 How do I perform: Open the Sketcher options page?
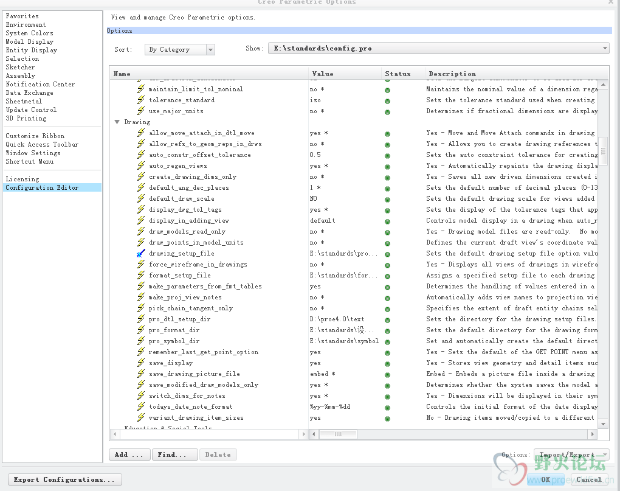tap(21, 68)
